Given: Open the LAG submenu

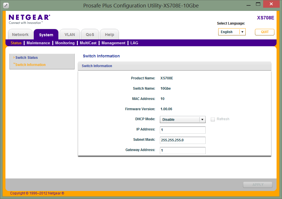Looking at the screenshot, I should pos(134,43).
